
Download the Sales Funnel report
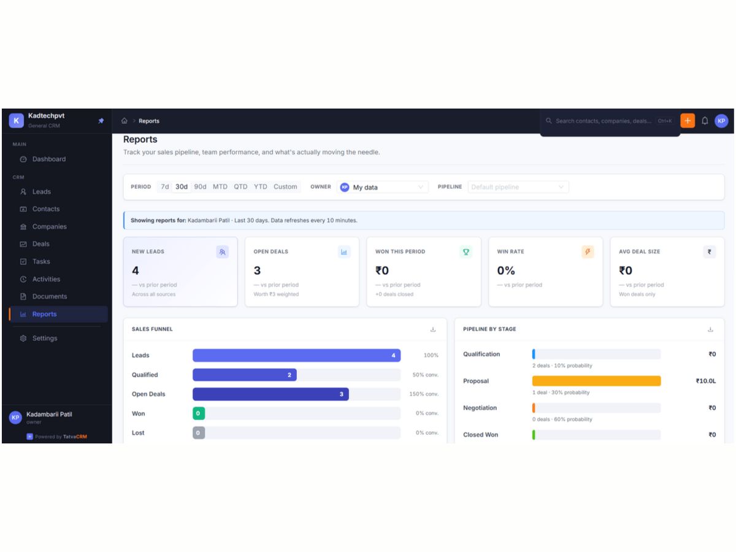tap(433, 329)
